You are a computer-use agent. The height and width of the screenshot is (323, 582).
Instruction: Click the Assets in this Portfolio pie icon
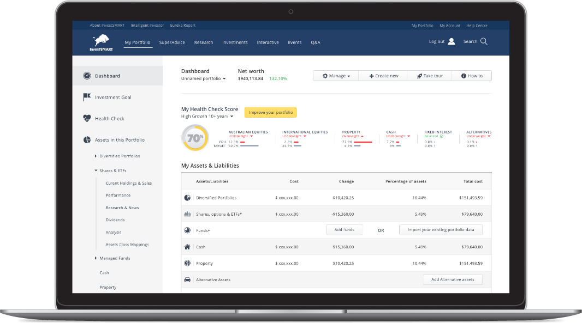87,140
